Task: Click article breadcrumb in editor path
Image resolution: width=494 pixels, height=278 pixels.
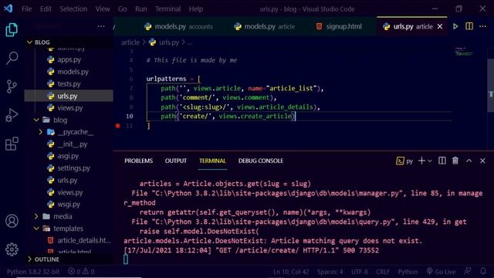Action: pyautogui.click(x=130, y=42)
